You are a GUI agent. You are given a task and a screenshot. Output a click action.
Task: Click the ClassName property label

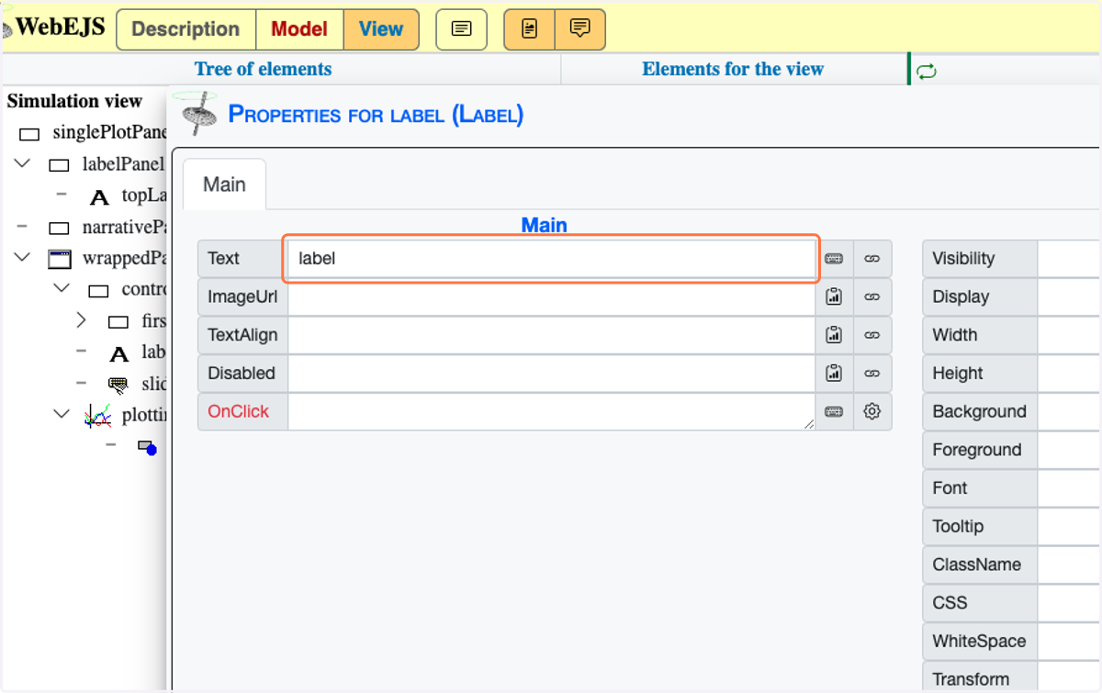tap(980, 564)
